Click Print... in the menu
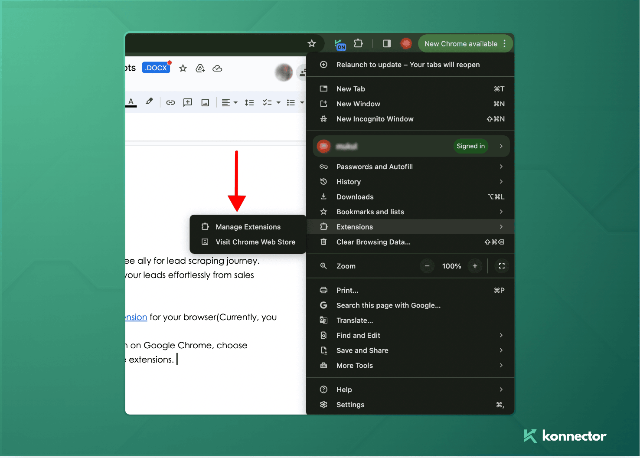This screenshot has width=640, height=458. click(410, 290)
